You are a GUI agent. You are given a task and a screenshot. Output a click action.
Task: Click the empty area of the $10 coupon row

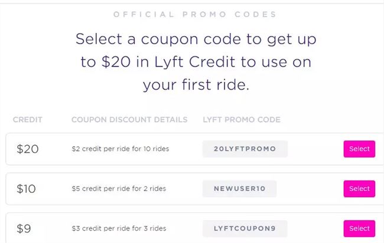[x=310, y=189]
